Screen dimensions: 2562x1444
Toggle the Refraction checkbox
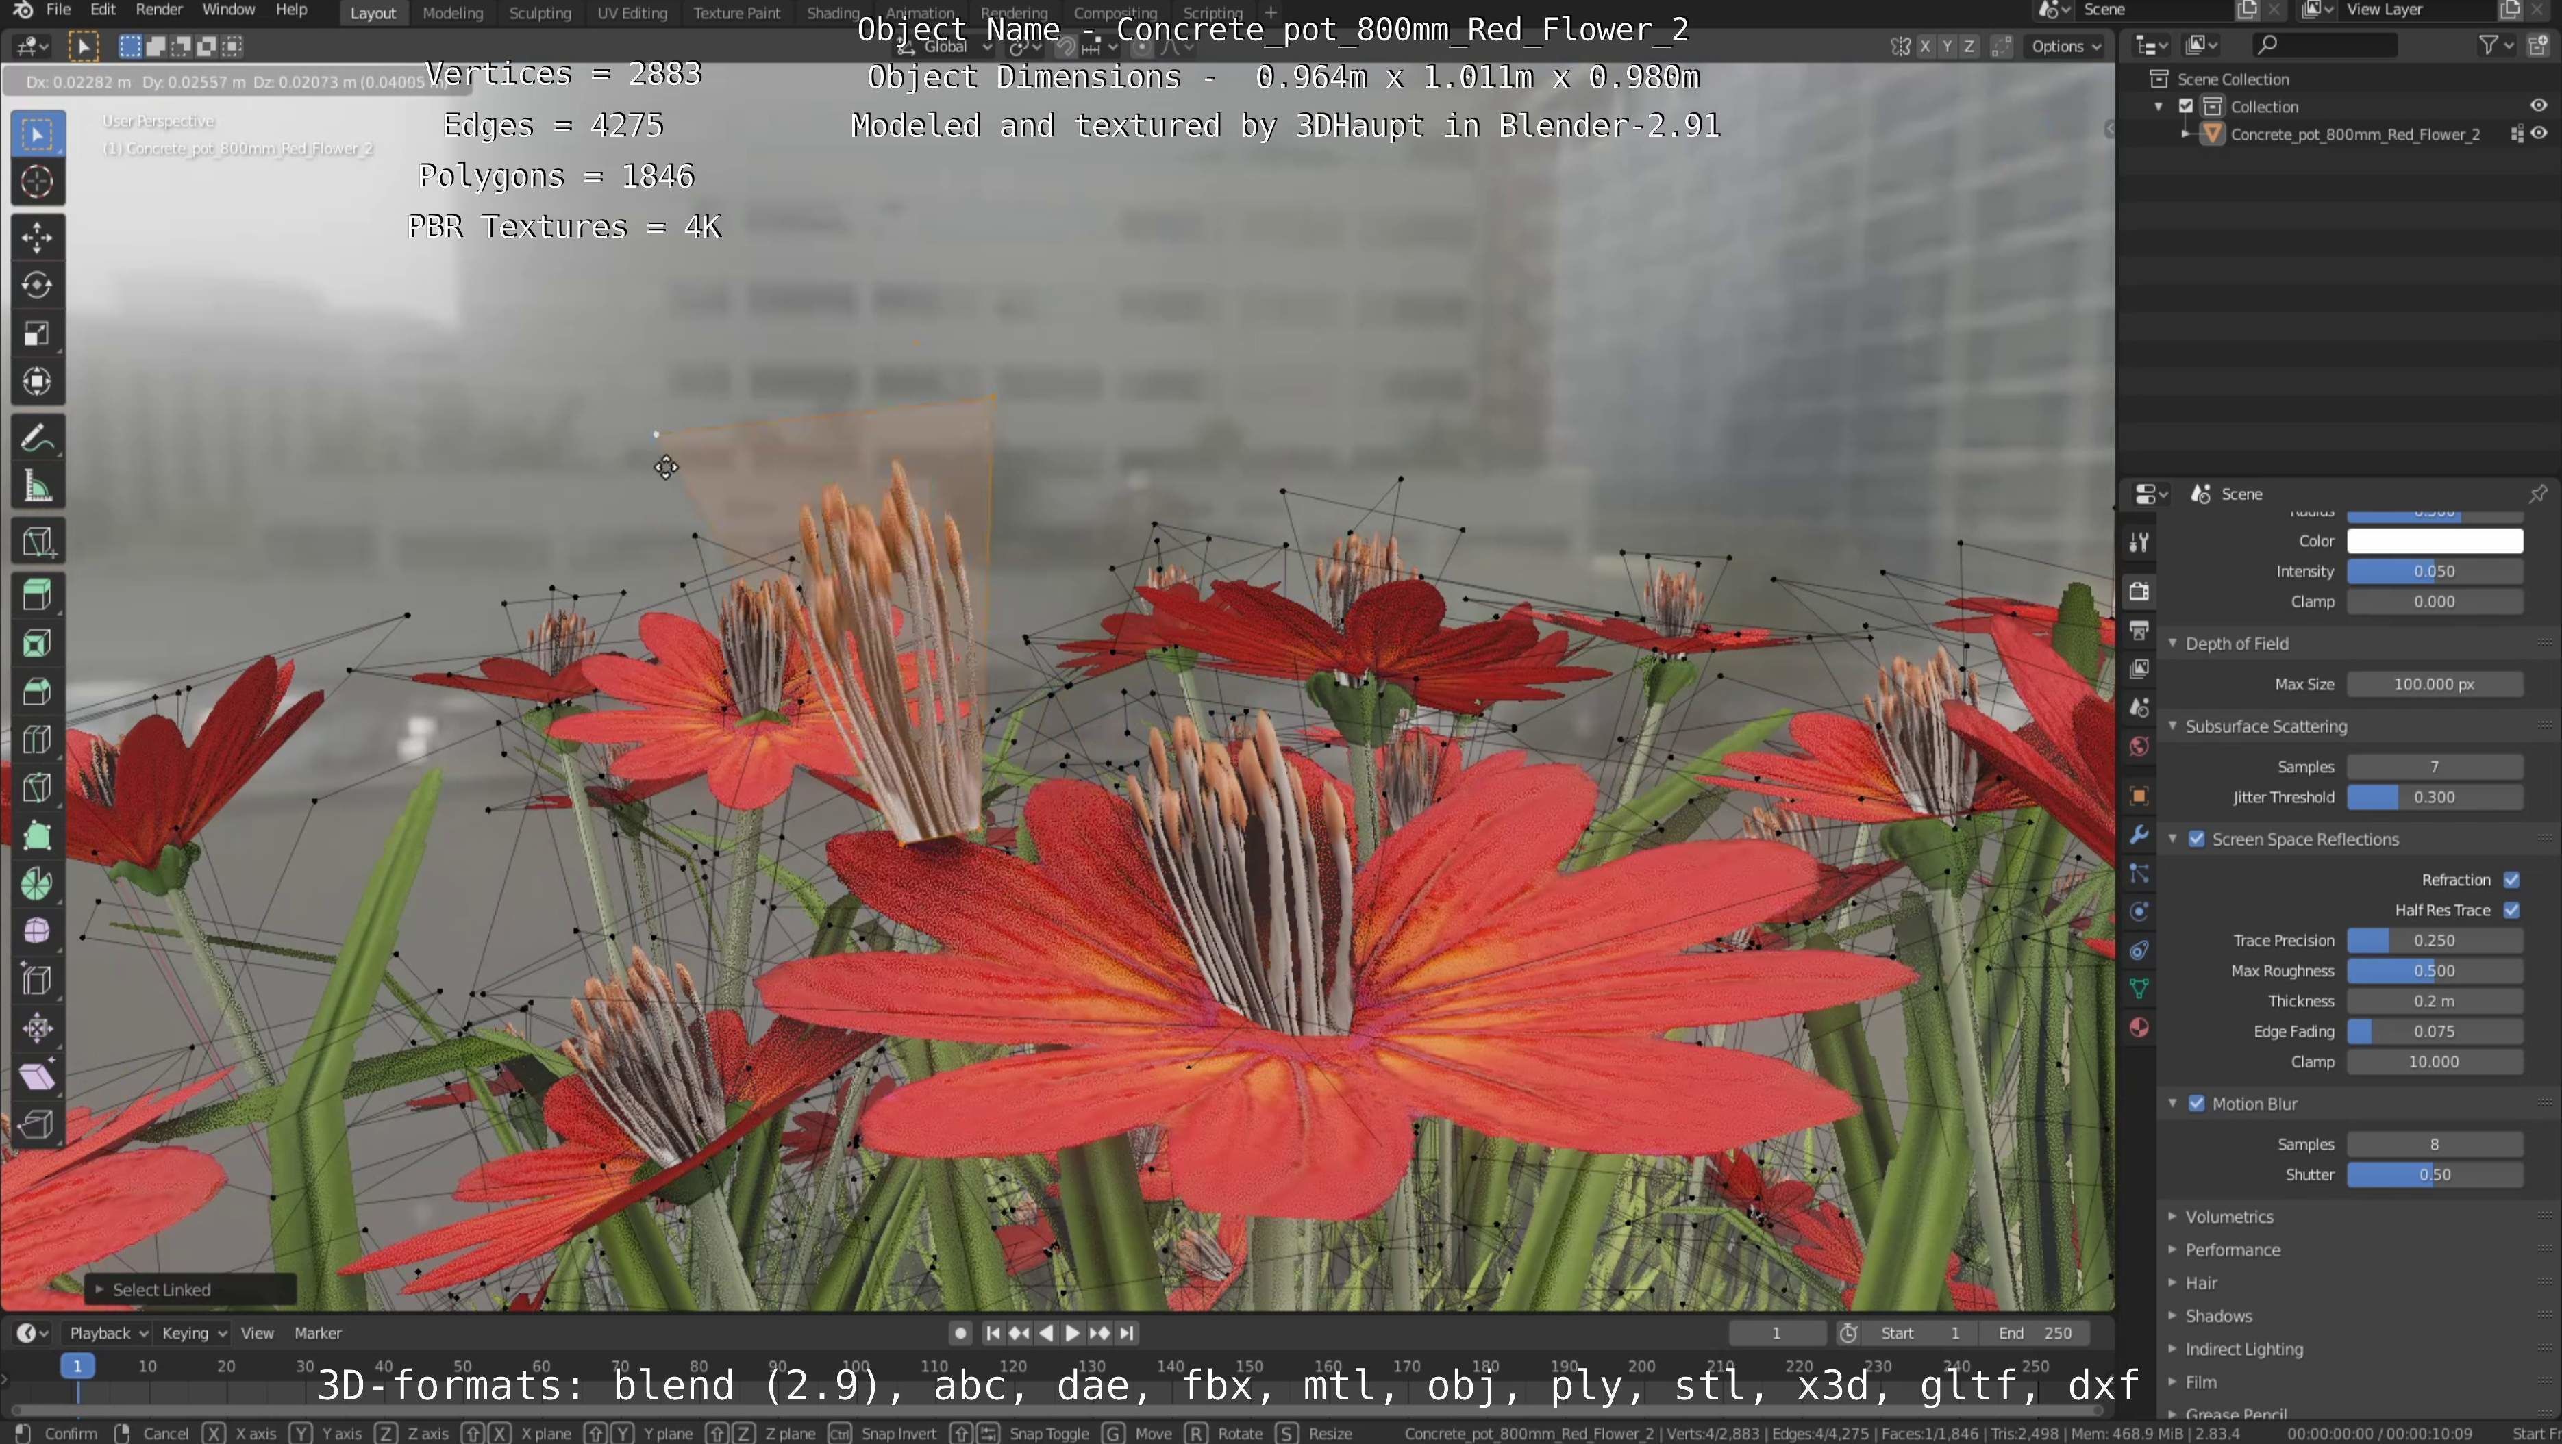[x=2512, y=881]
